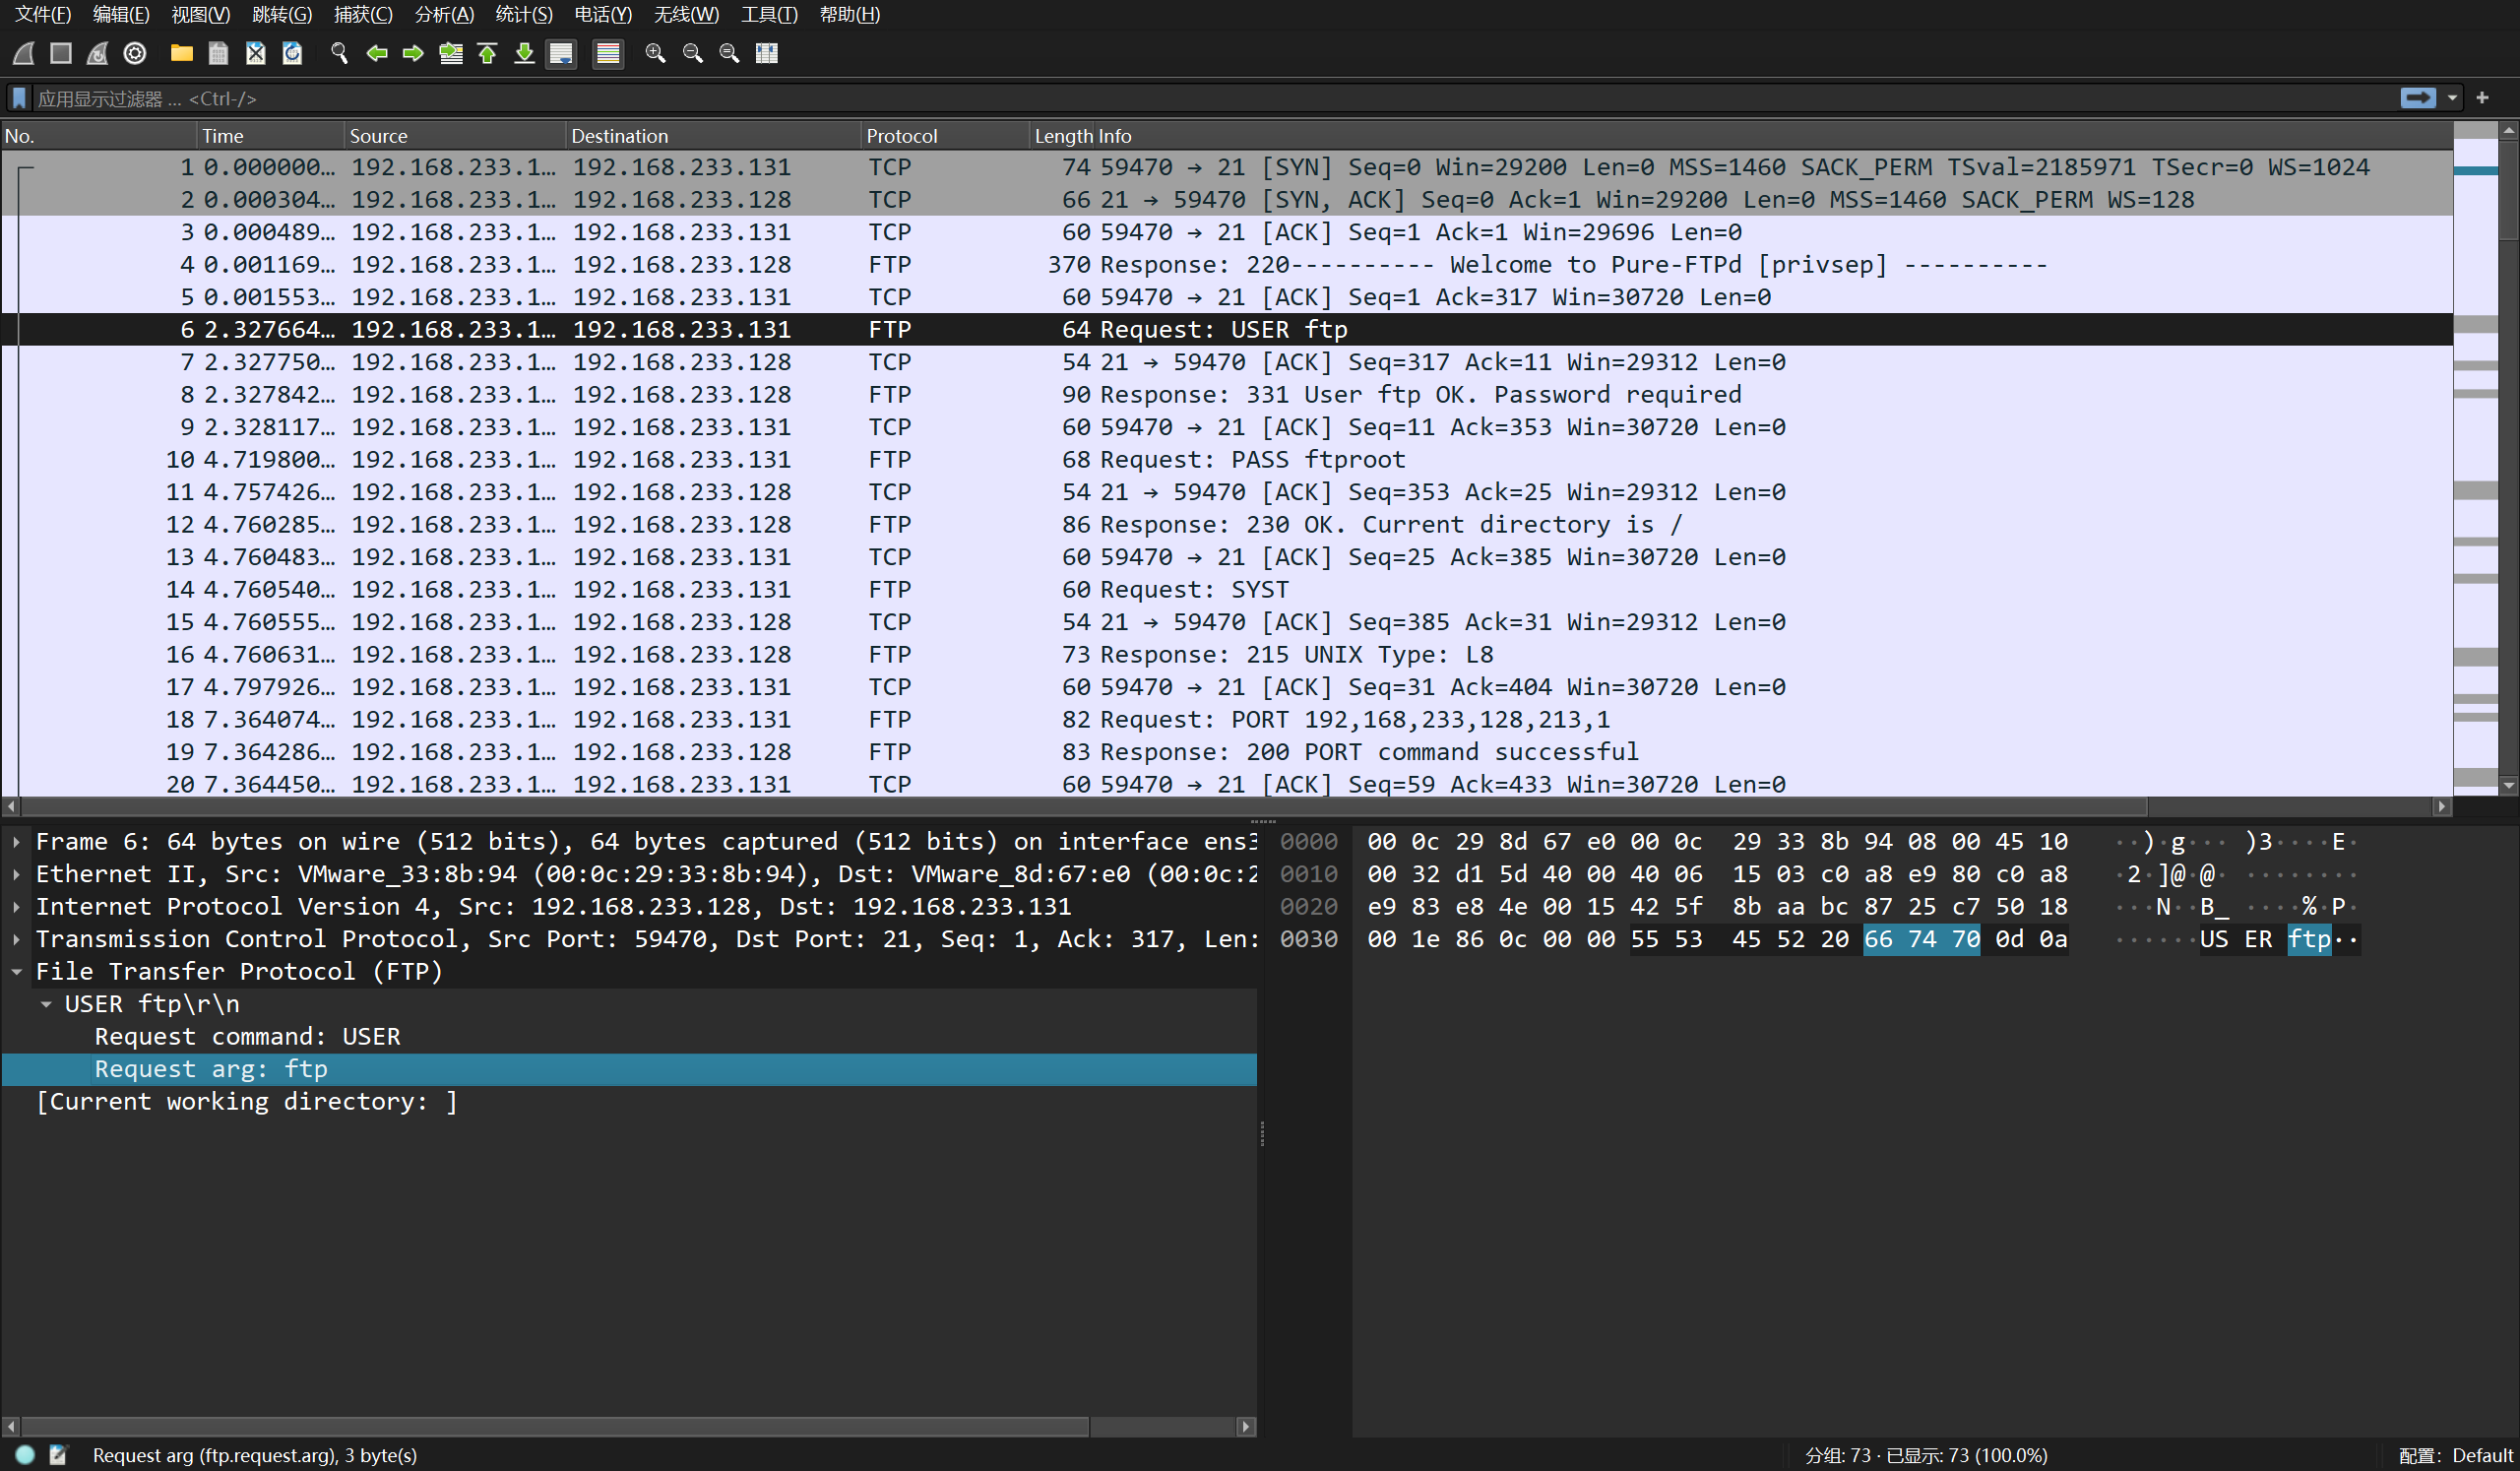Open the 统计(S) menu

(x=523, y=14)
